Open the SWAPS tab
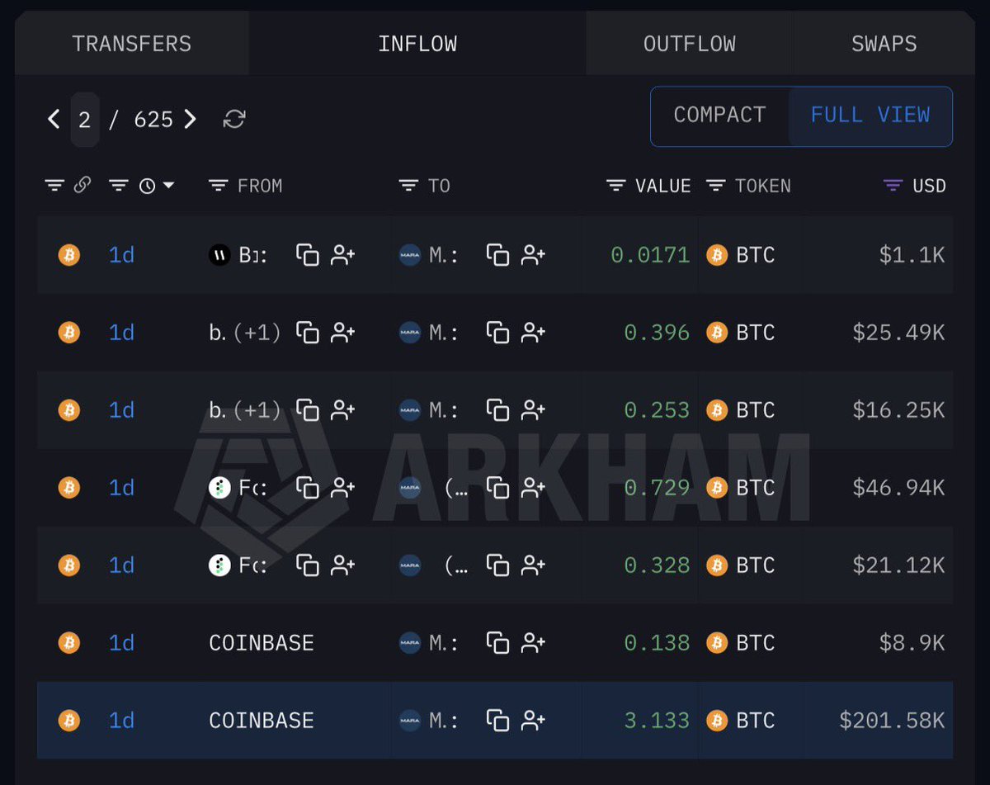The image size is (990, 785). coord(884,44)
